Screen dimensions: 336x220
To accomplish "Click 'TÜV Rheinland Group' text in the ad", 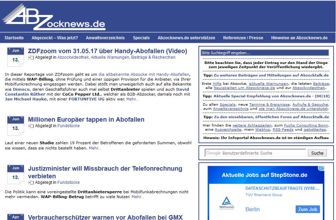I will click(264, 195).
